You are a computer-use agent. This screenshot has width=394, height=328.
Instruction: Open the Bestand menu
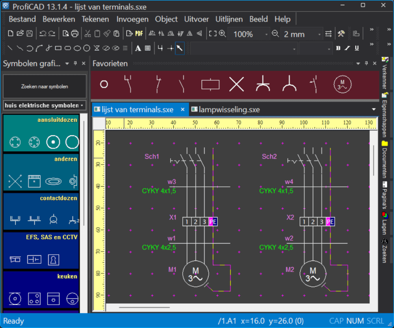coord(22,19)
